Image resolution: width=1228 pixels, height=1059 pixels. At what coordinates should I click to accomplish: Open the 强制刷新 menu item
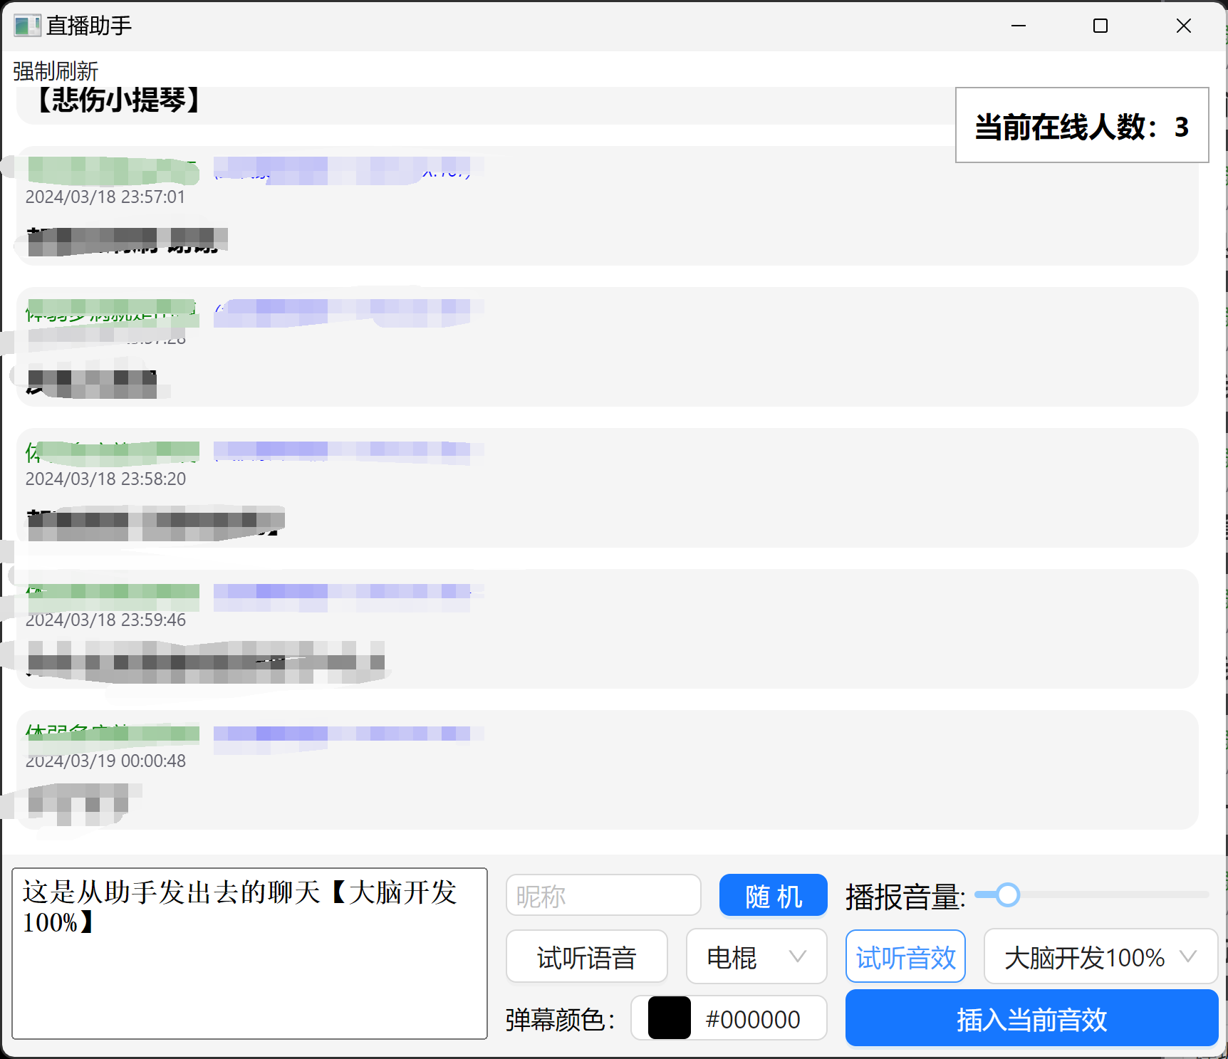(56, 71)
